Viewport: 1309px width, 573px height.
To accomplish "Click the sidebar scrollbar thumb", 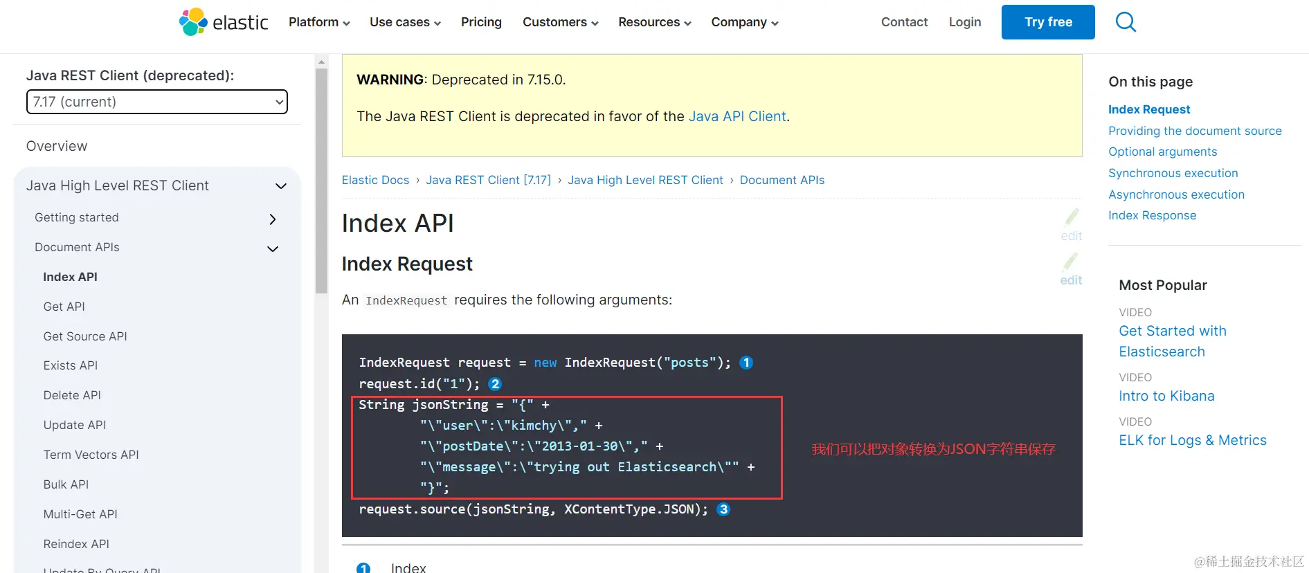I will click(321, 180).
